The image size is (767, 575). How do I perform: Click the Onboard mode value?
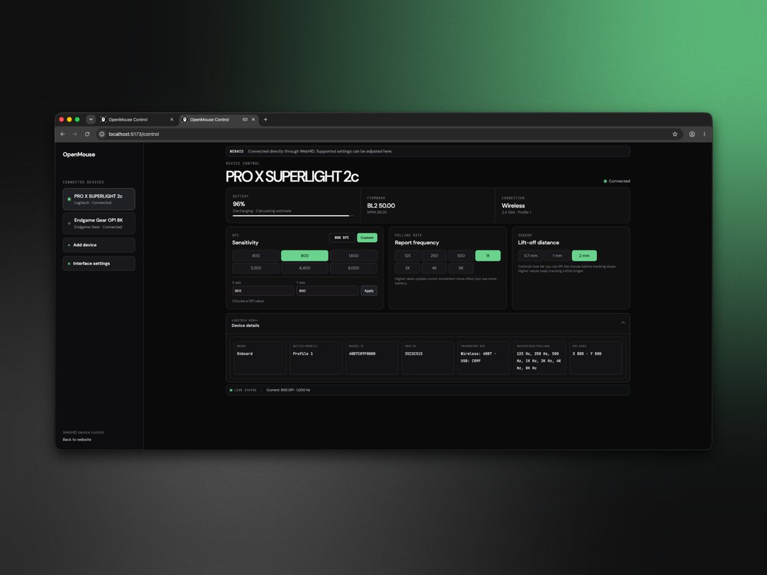(x=245, y=353)
